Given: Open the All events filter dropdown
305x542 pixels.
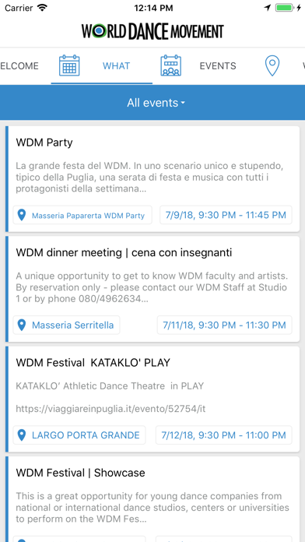Looking at the screenshot, I should (x=156, y=103).
